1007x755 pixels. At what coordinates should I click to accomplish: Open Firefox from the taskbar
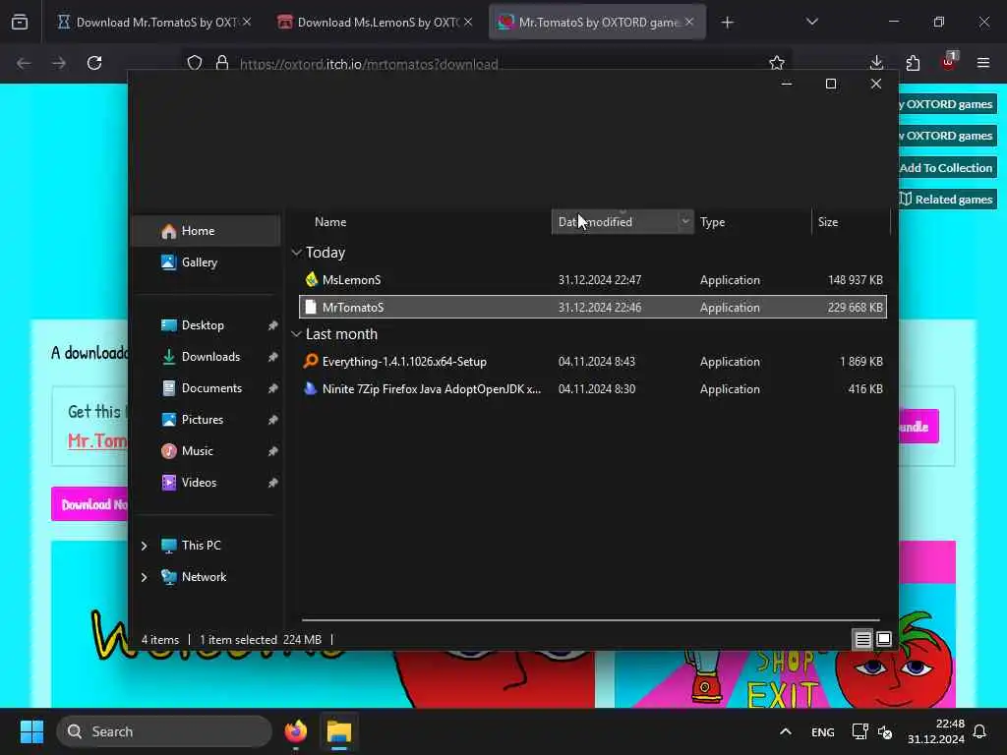tap(296, 731)
